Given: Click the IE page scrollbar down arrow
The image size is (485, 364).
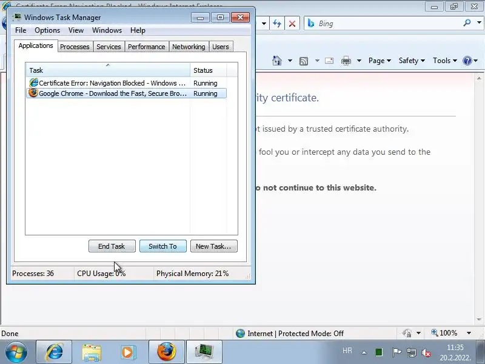Looking at the screenshot, I should coord(479,319).
